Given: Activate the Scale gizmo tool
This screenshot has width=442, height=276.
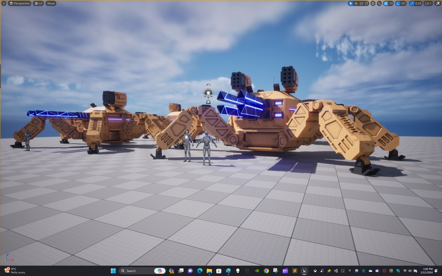Looking at the screenshot, I should pos(367,3).
